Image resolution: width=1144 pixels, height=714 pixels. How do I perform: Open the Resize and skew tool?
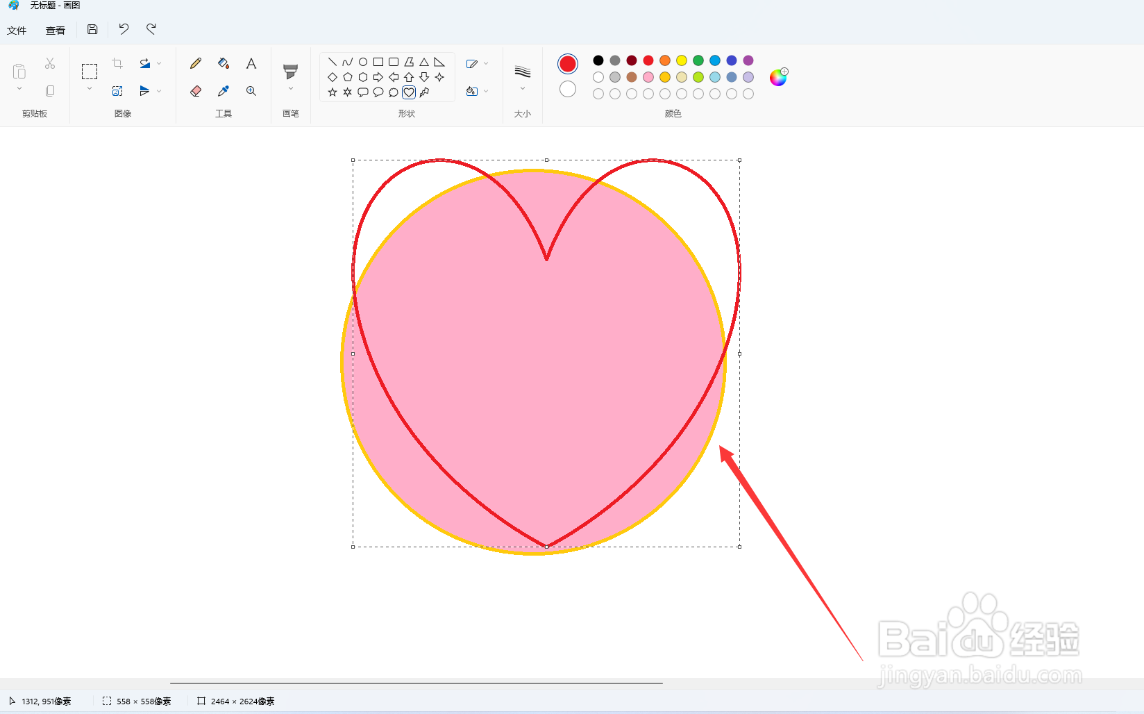pyautogui.click(x=117, y=91)
